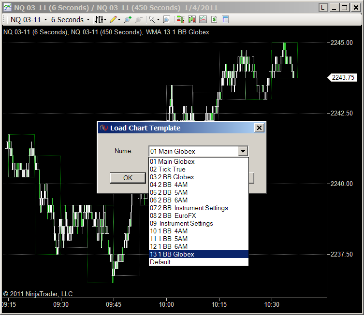
Task: Click the zoom frame magnifier icon
Action: 166,20
